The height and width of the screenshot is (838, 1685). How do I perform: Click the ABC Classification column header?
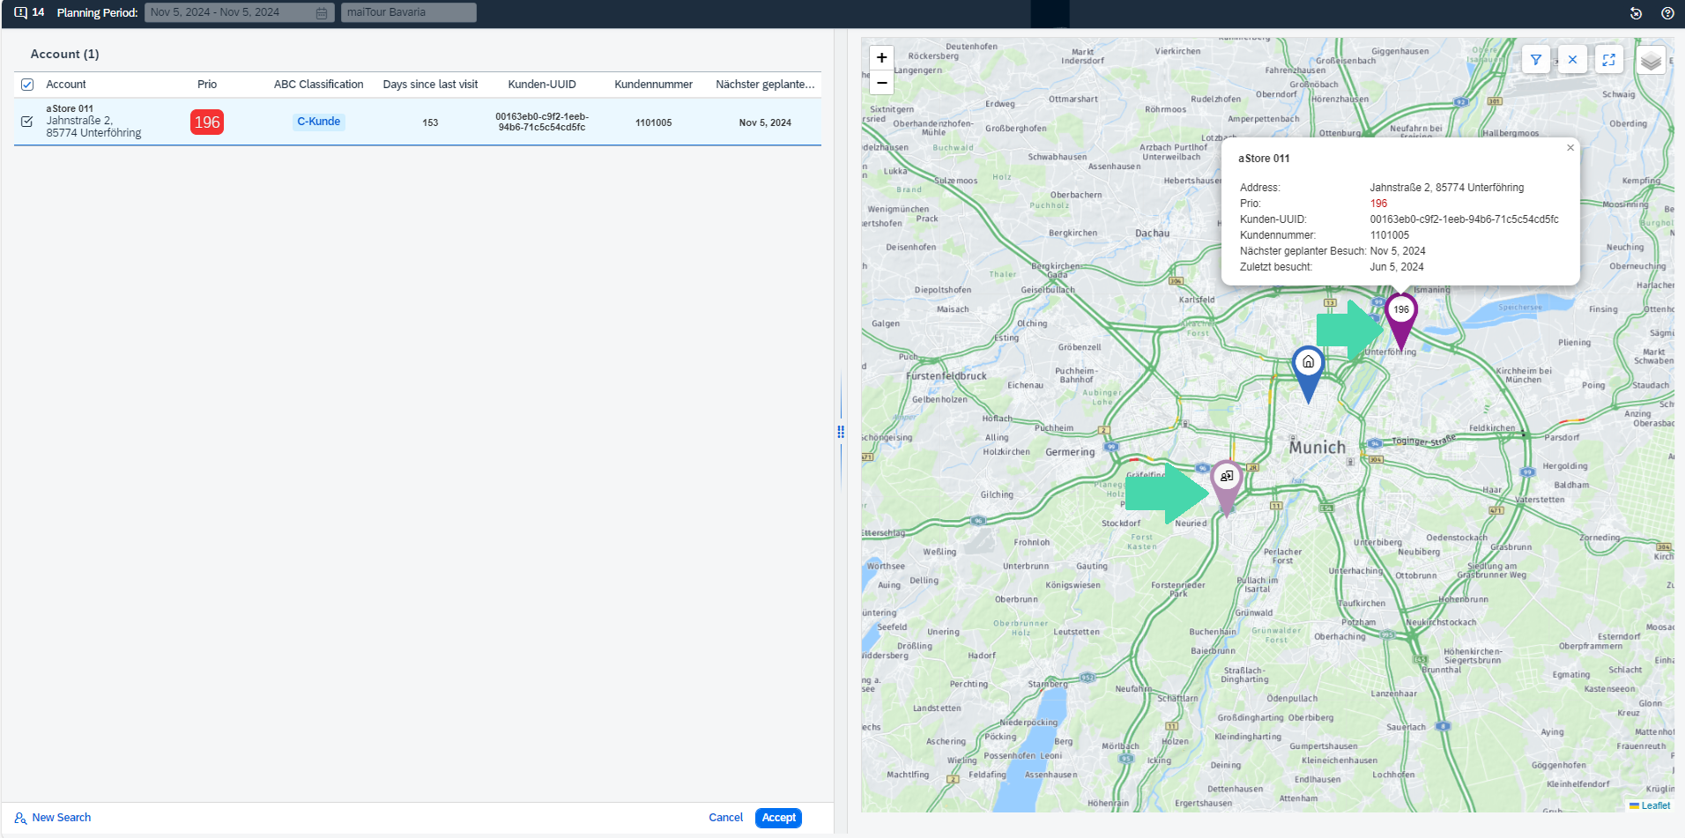click(x=318, y=85)
